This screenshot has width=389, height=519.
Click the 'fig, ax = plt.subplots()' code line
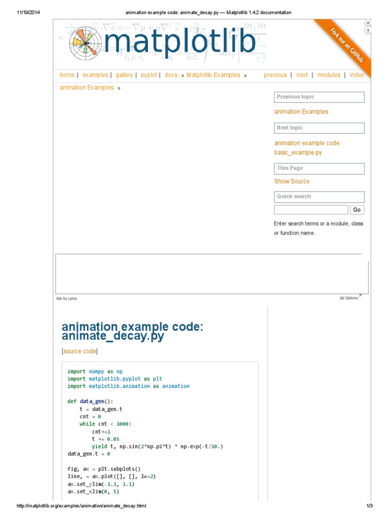(x=104, y=469)
